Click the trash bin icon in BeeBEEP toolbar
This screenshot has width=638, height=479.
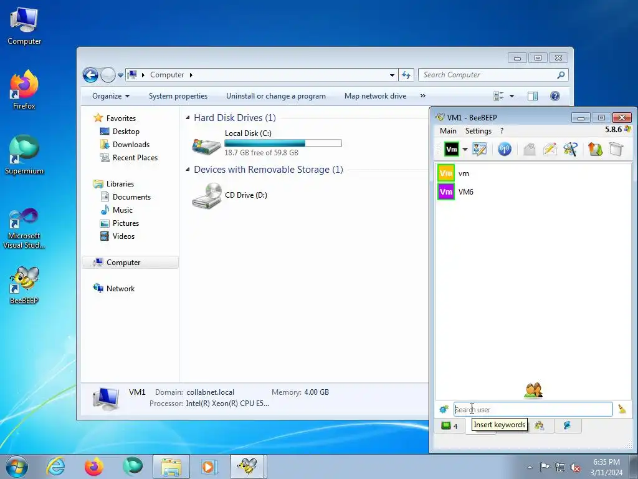(616, 149)
